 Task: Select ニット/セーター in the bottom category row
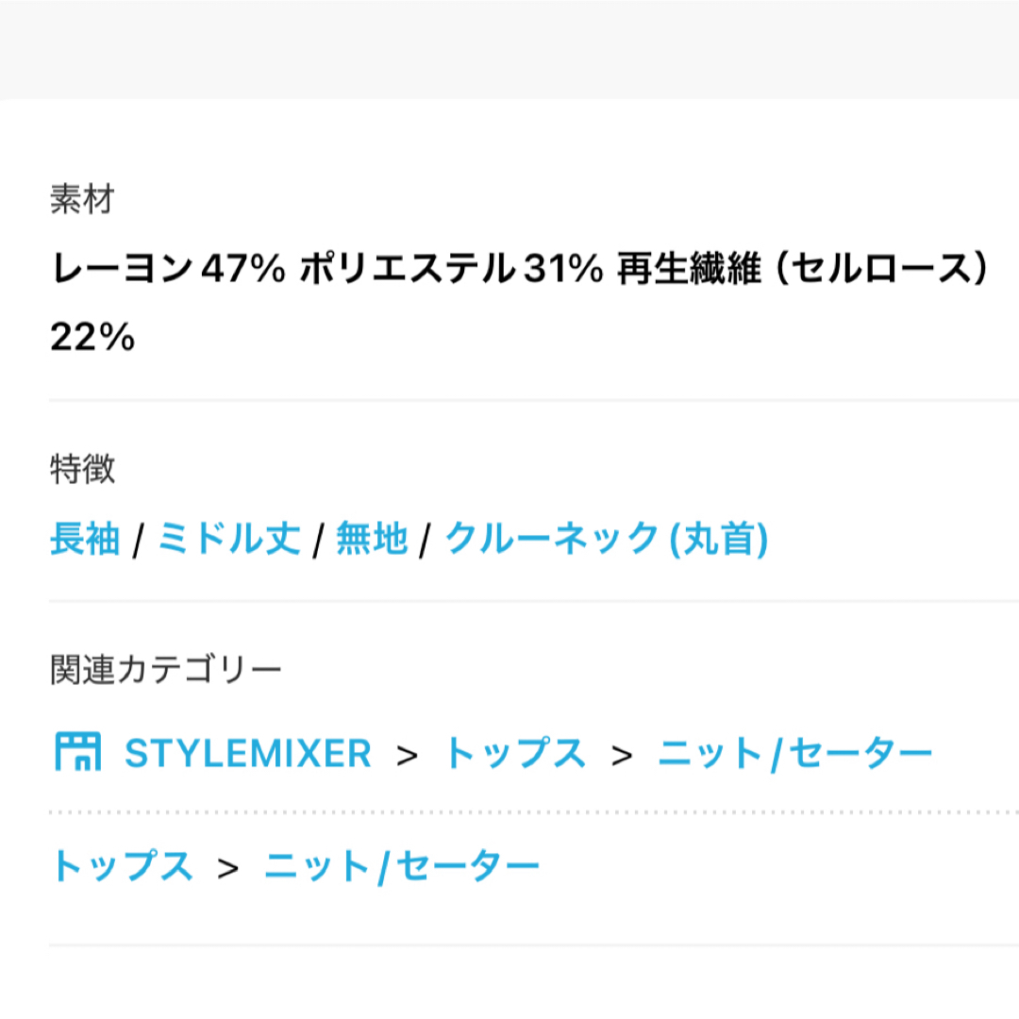tap(402, 867)
